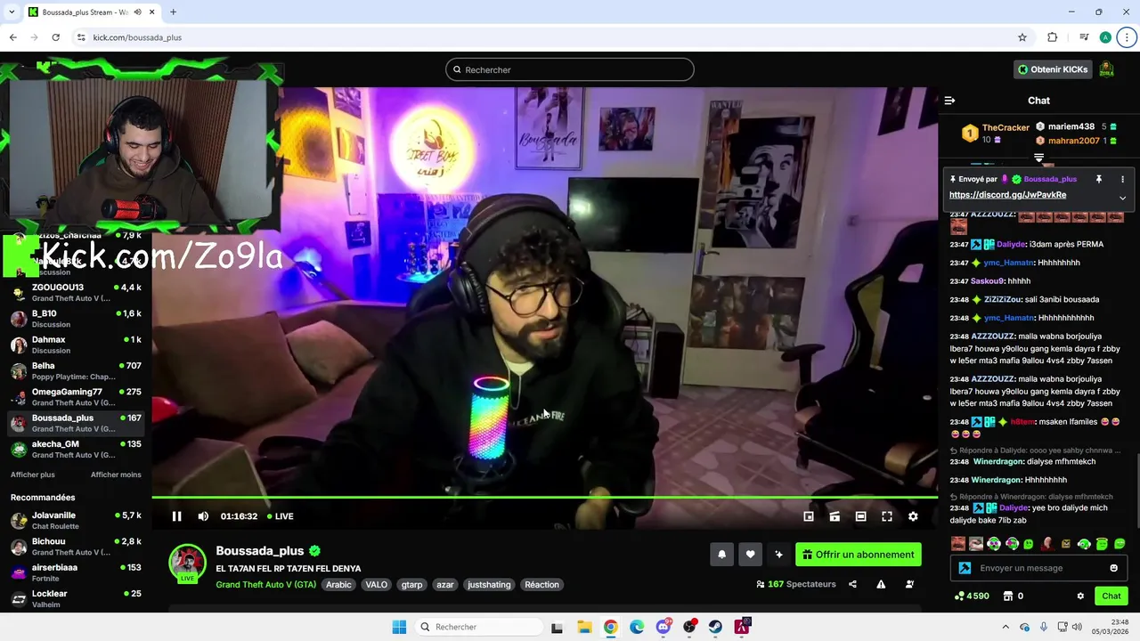Screen dimensions: 1140x641
Task: Click the sparkle subscribe icon
Action: (x=778, y=555)
